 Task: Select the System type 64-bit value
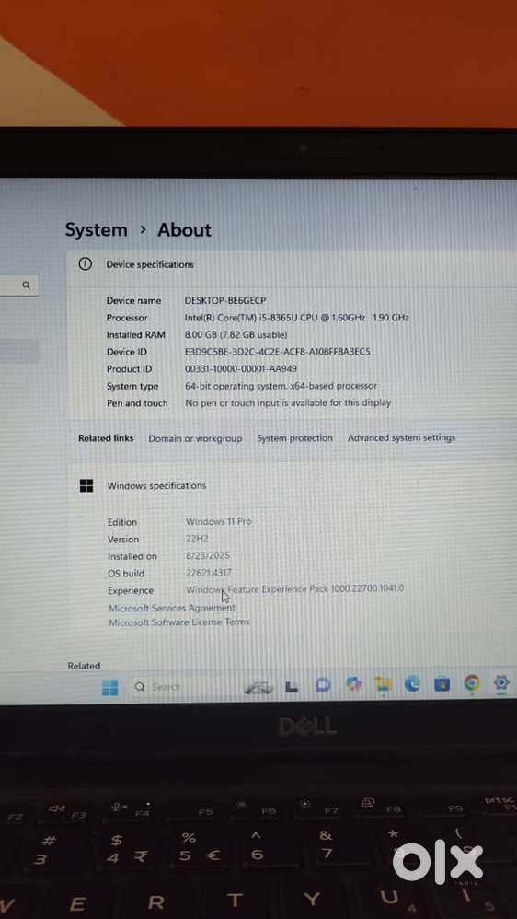(281, 386)
